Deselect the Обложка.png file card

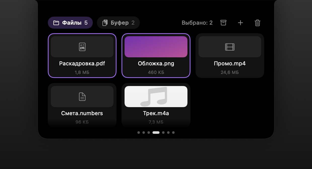tap(156, 56)
